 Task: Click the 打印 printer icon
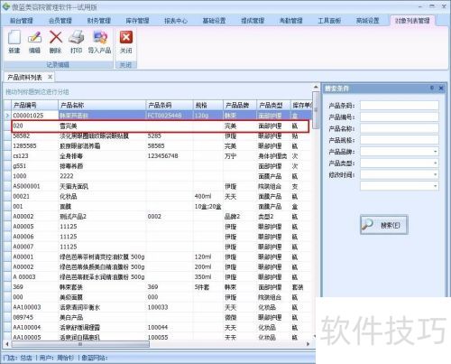pos(76,38)
